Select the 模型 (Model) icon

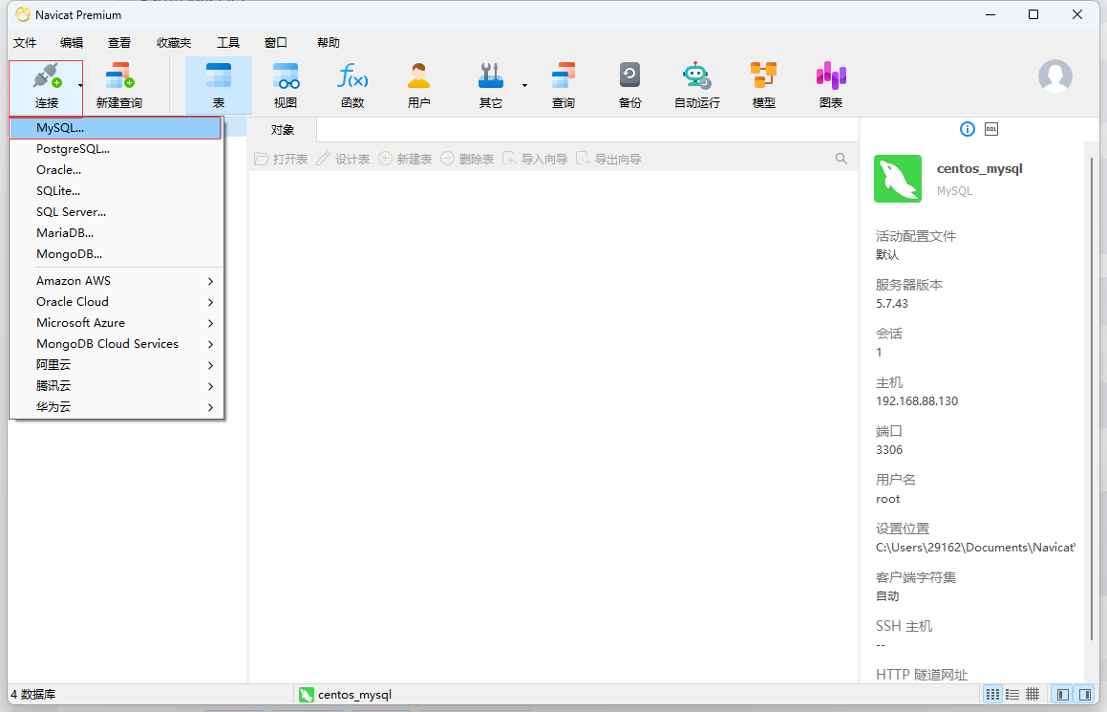point(763,84)
